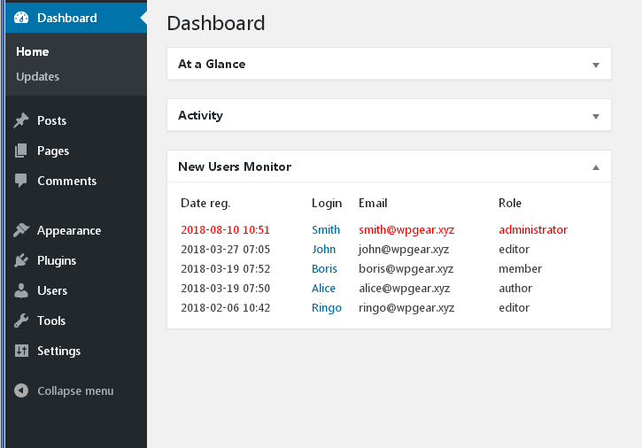The height and width of the screenshot is (448, 642).
Task: Open the Ringo user login link
Action: coord(327,308)
